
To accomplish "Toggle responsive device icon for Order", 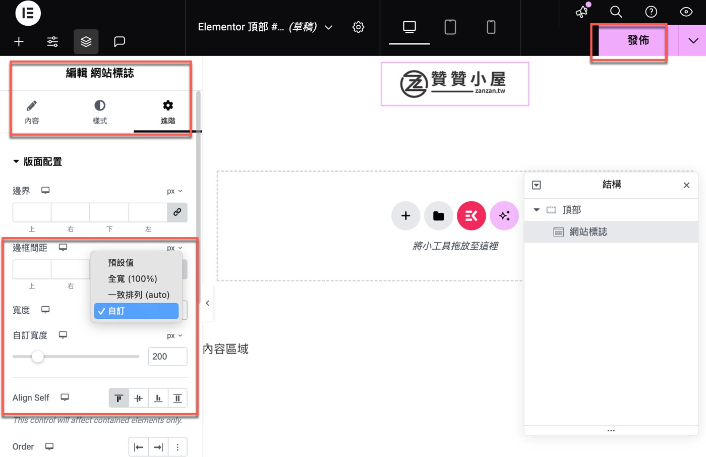I will [49, 446].
